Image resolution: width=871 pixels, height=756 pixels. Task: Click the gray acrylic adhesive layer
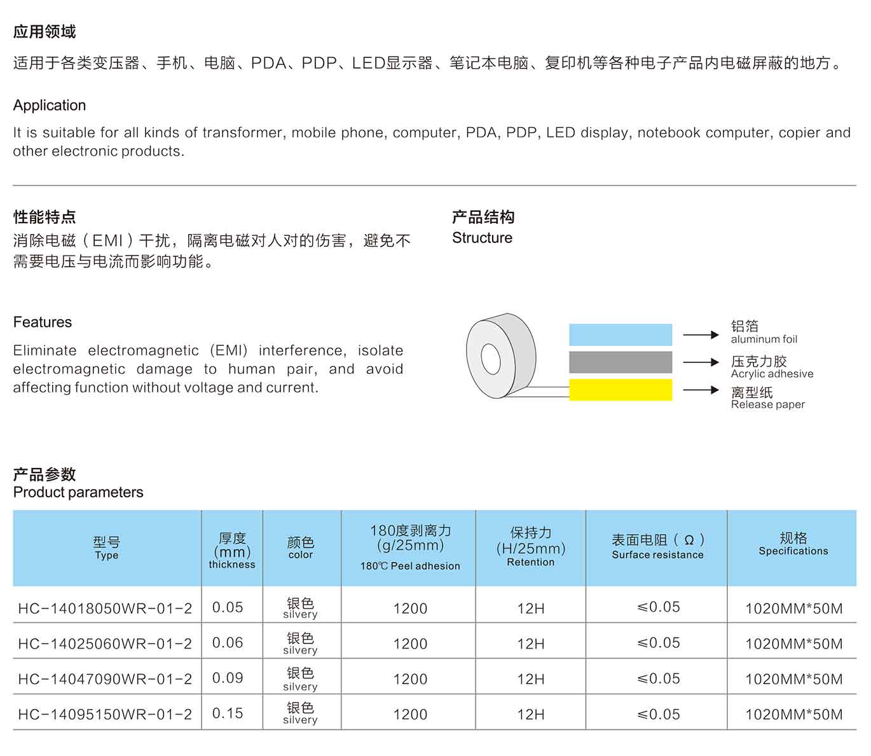tap(621, 362)
